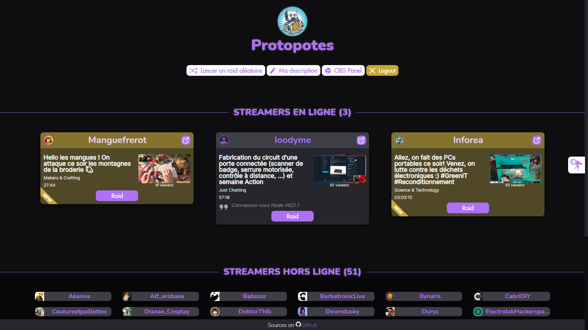Click Manguefrerot's avatar icon
Viewport: 588px width, 330px height.
point(48,140)
